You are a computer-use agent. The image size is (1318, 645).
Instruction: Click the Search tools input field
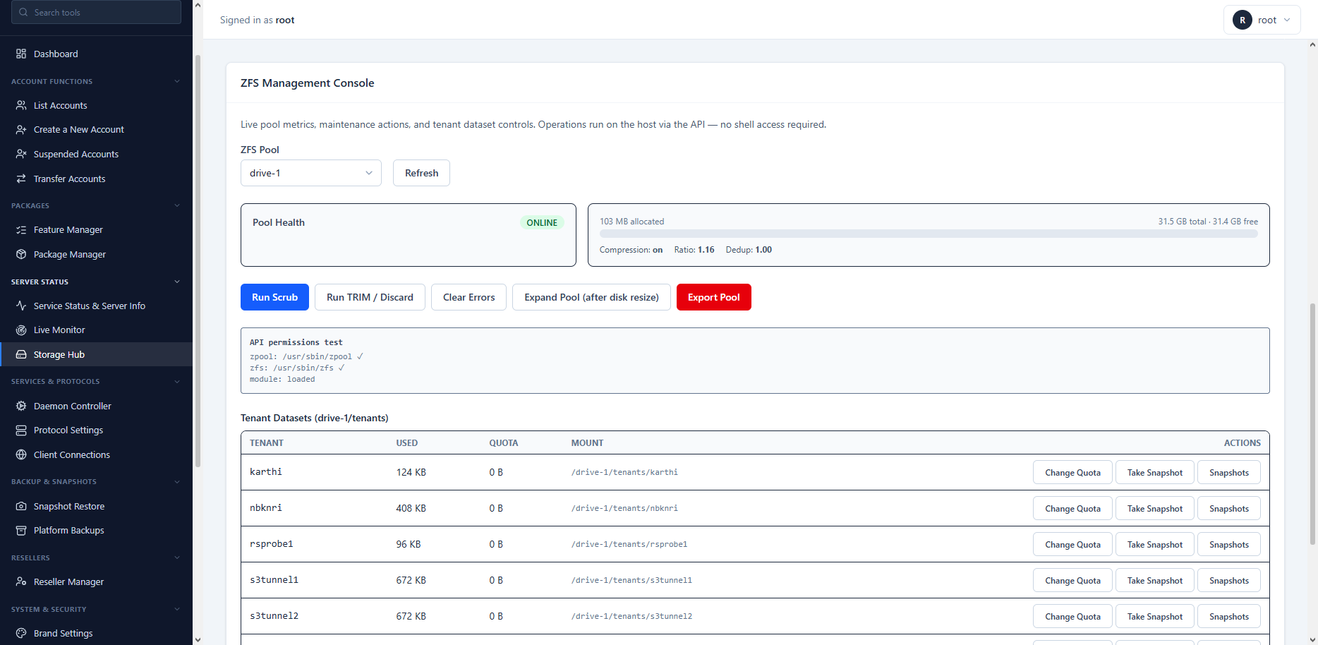click(x=96, y=12)
